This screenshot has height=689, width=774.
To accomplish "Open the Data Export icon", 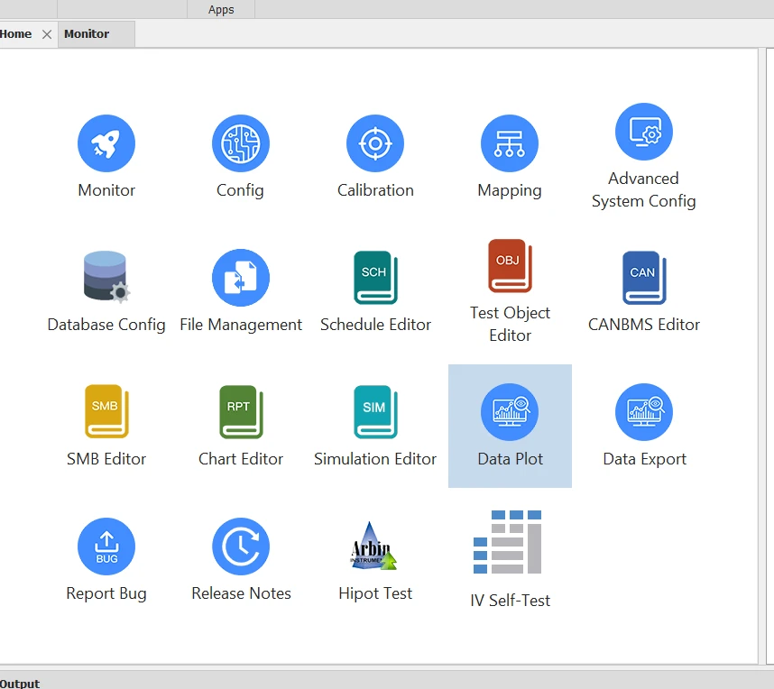I will point(644,412).
